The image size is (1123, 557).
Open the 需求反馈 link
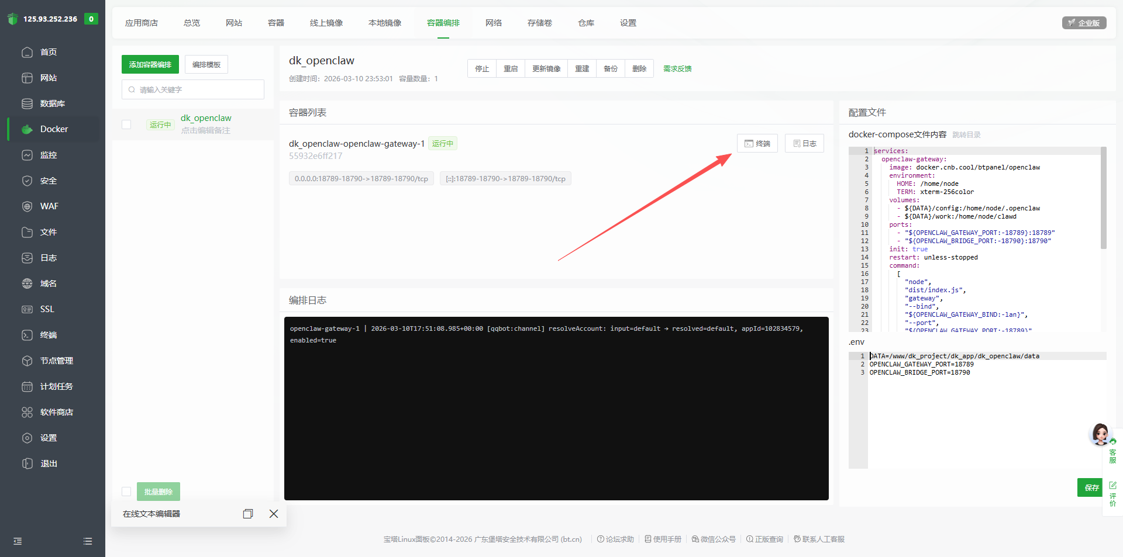[677, 68]
